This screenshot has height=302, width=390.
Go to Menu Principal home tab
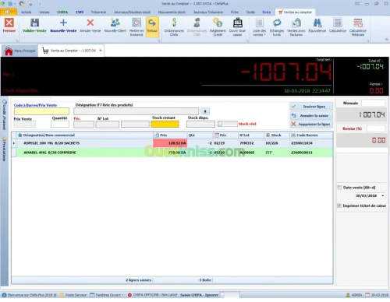pyautogui.click(x=20, y=51)
